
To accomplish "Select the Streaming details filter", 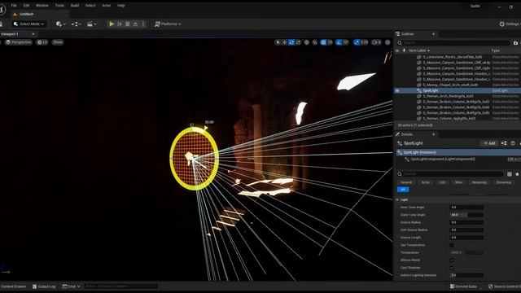I will pyautogui.click(x=503, y=182).
